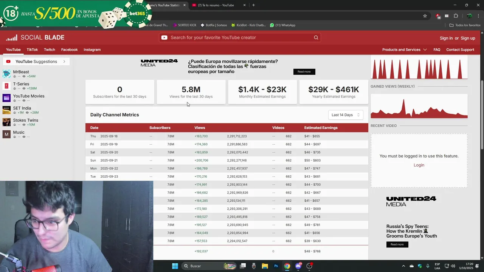
Task: Open the Chrome extensions puzzle icon
Action: (456, 16)
